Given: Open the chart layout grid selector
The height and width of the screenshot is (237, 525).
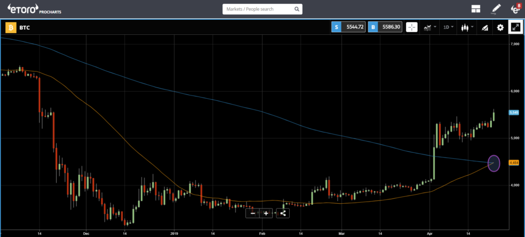Looking at the screenshot, I should tap(475, 9).
